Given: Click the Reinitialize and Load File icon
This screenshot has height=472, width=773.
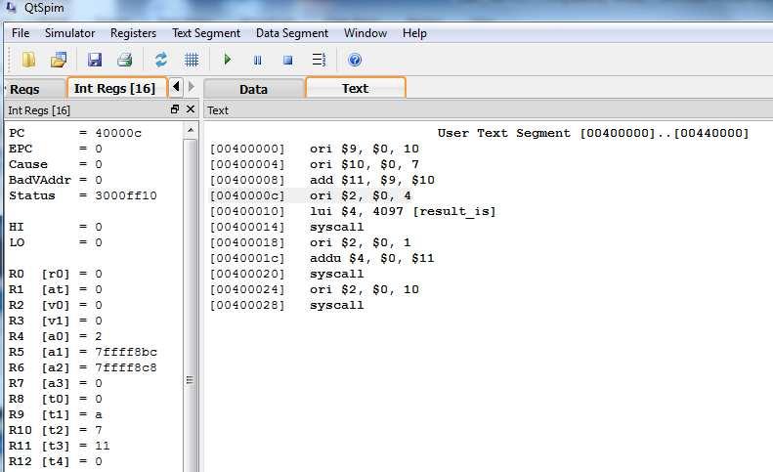Looking at the screenshot, I should [59, 60].
